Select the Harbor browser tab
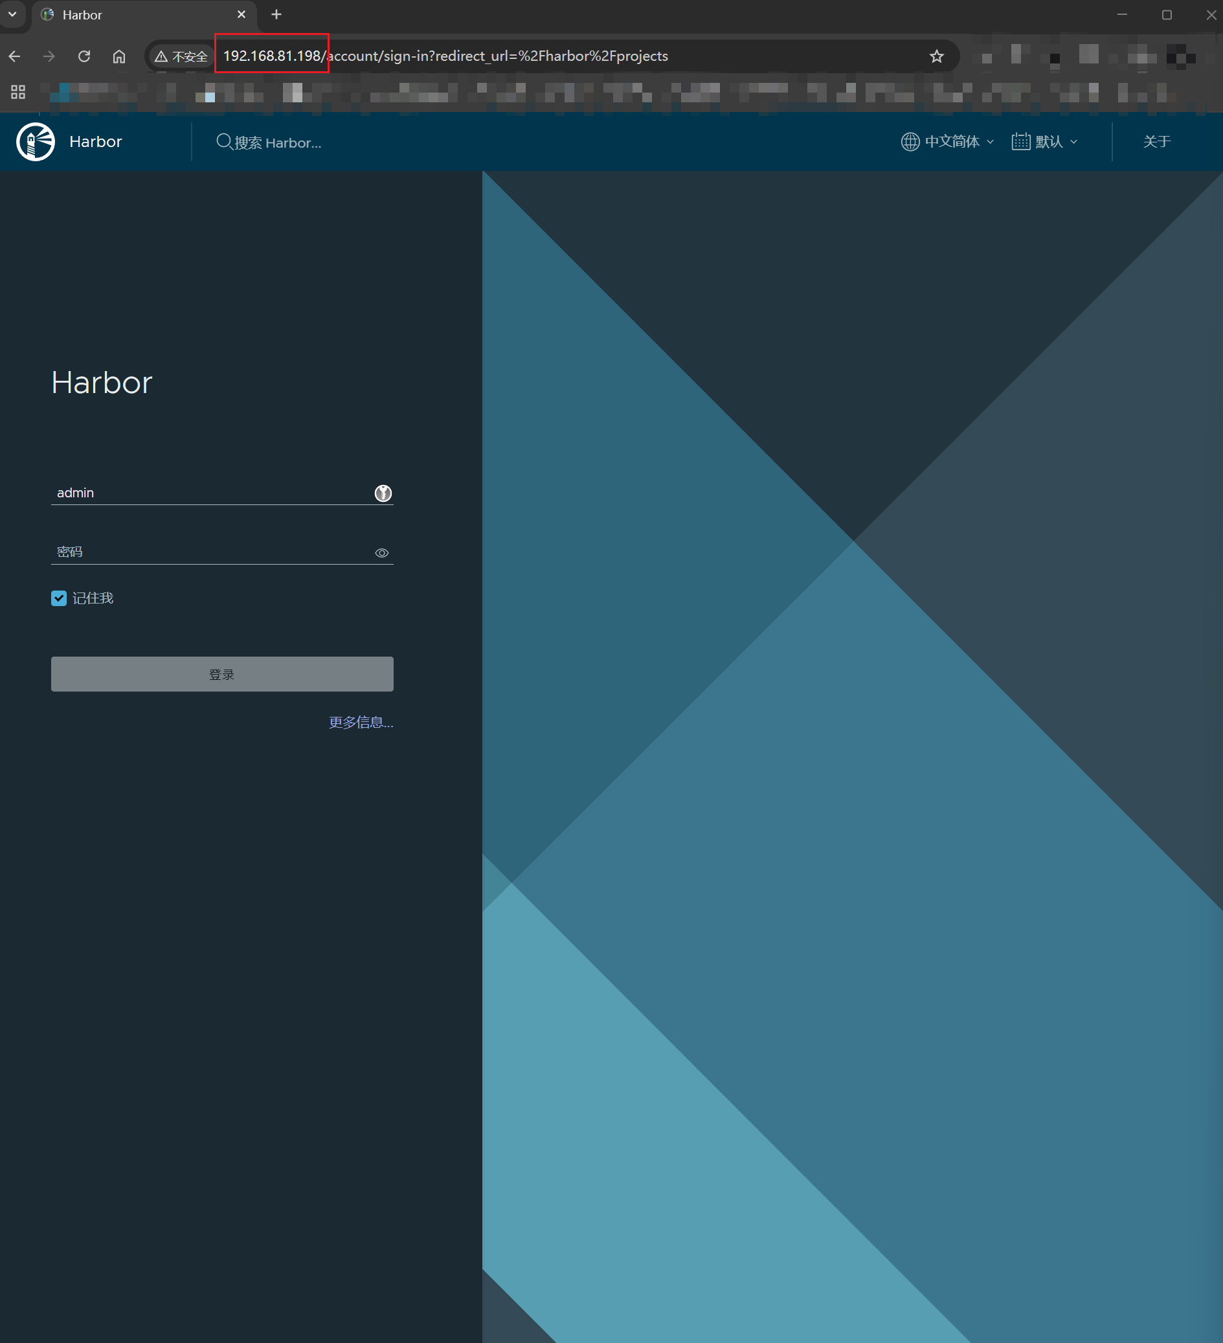Image resolution: width=1223 pixels, height=1343 pixels. (144, 15)
